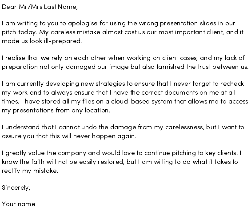Click the words 'from any location'
251x211 pixels.
pos(83,111)
